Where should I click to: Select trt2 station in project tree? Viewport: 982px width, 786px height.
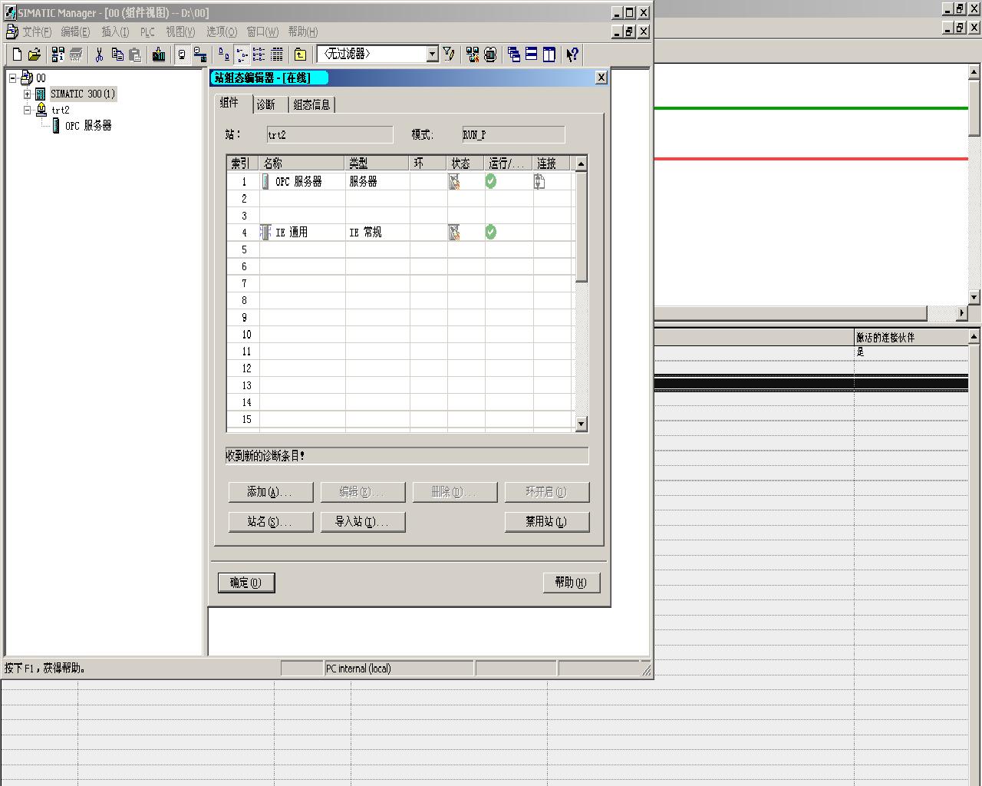[x=61, y=110]
